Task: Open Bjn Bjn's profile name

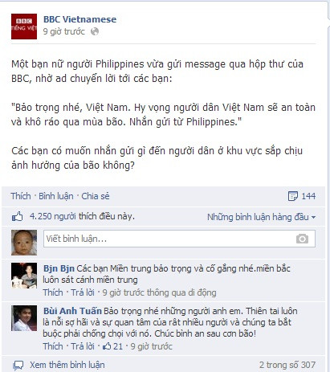Action: coord(59,268)
